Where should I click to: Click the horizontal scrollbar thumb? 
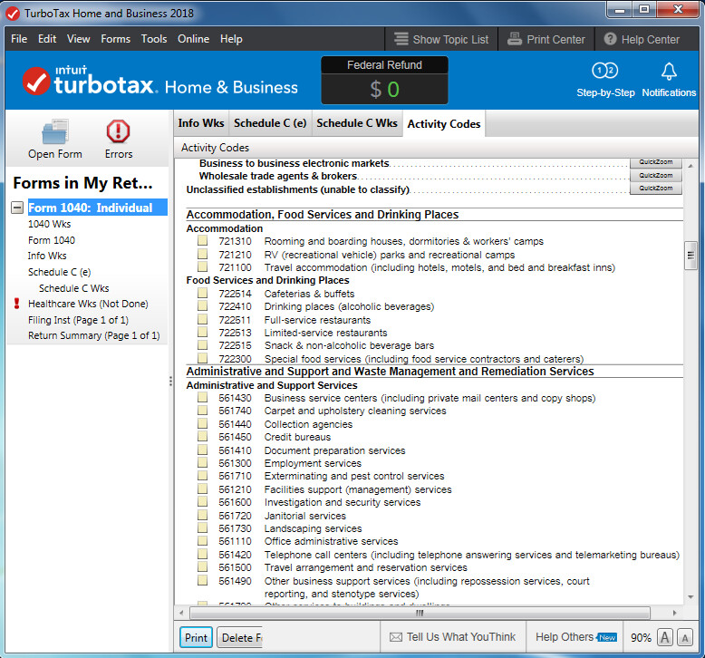click(420, 613)
